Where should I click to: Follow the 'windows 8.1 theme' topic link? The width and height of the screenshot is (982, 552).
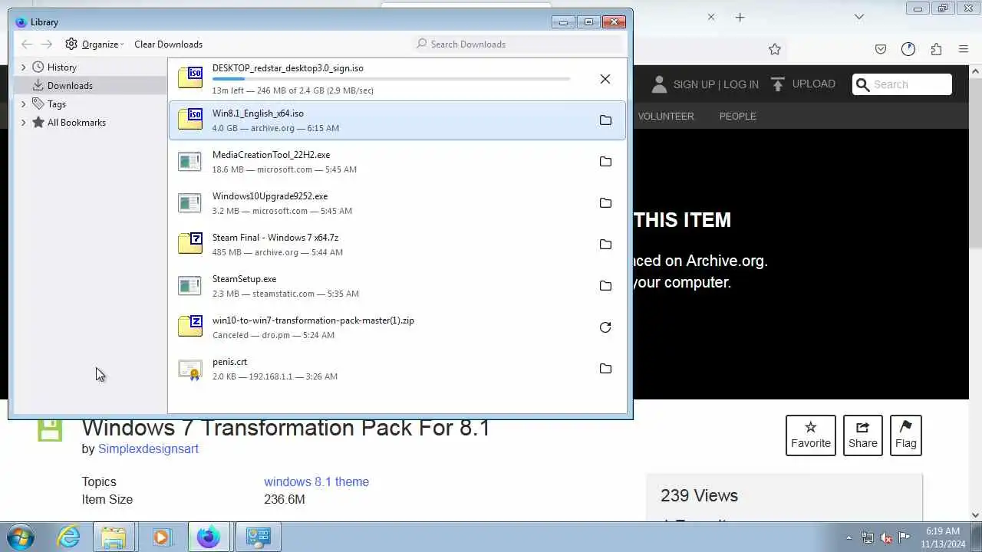pos(316,482)
